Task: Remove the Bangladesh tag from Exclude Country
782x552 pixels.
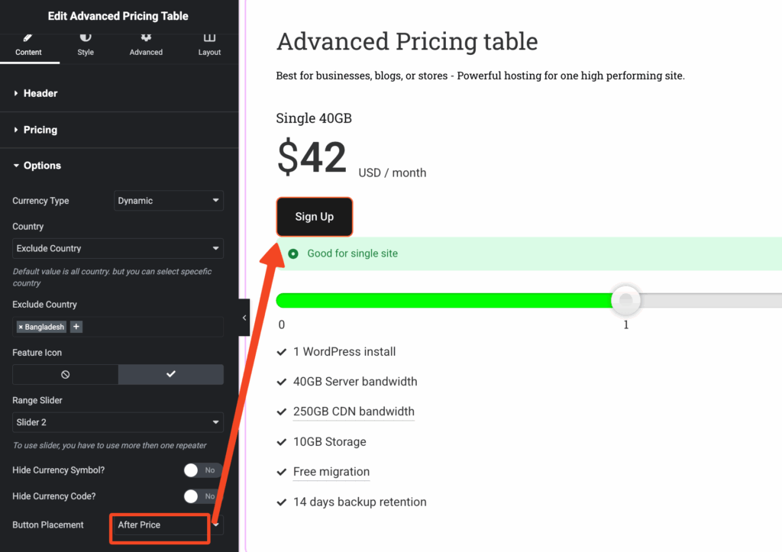Action: 21,327
